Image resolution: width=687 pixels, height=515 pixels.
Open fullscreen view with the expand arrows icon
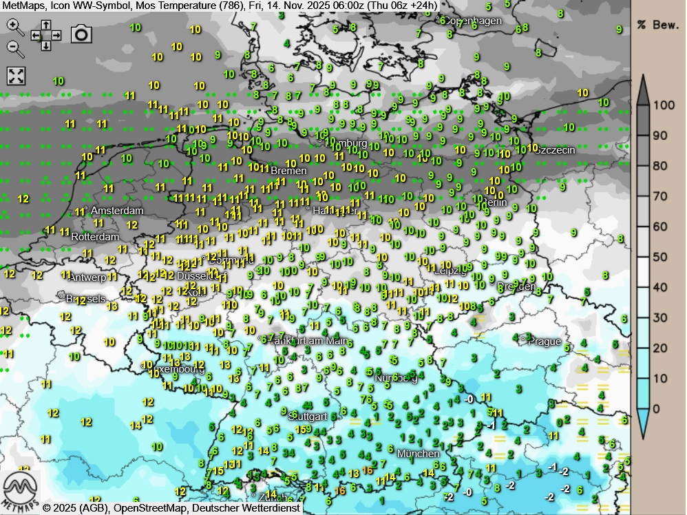click(16, 76)
